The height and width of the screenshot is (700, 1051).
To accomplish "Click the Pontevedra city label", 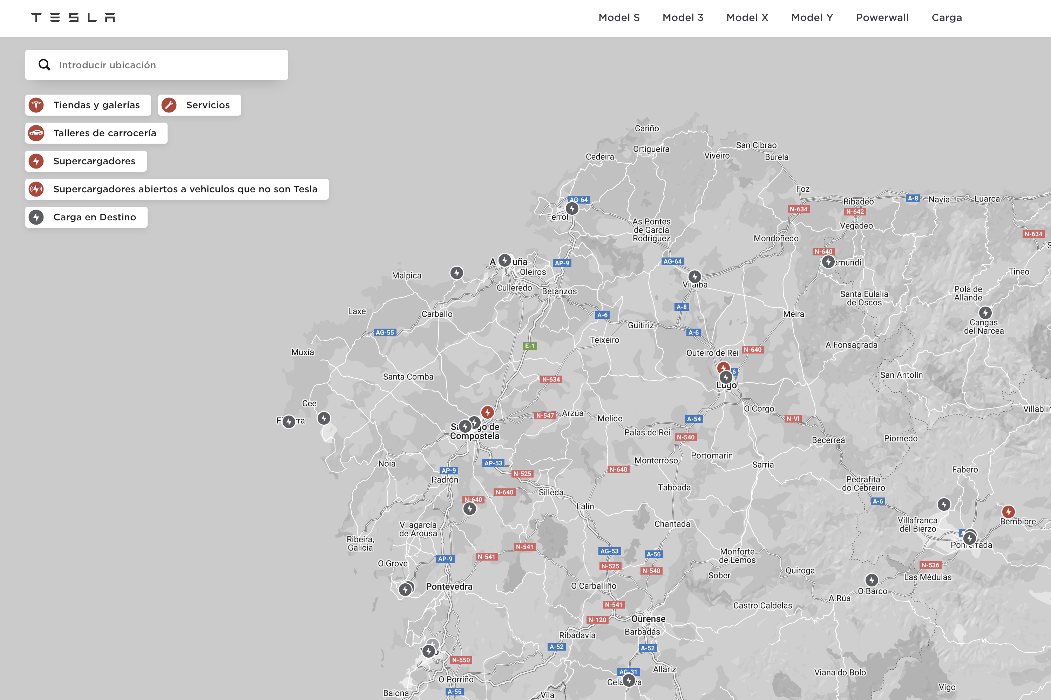I will [449, 586].
